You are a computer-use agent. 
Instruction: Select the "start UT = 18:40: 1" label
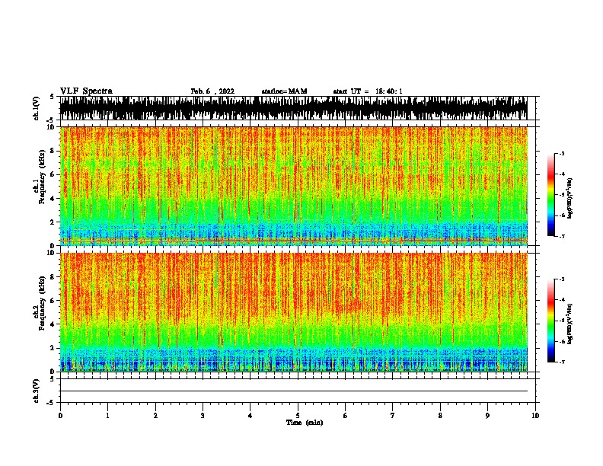368,91
